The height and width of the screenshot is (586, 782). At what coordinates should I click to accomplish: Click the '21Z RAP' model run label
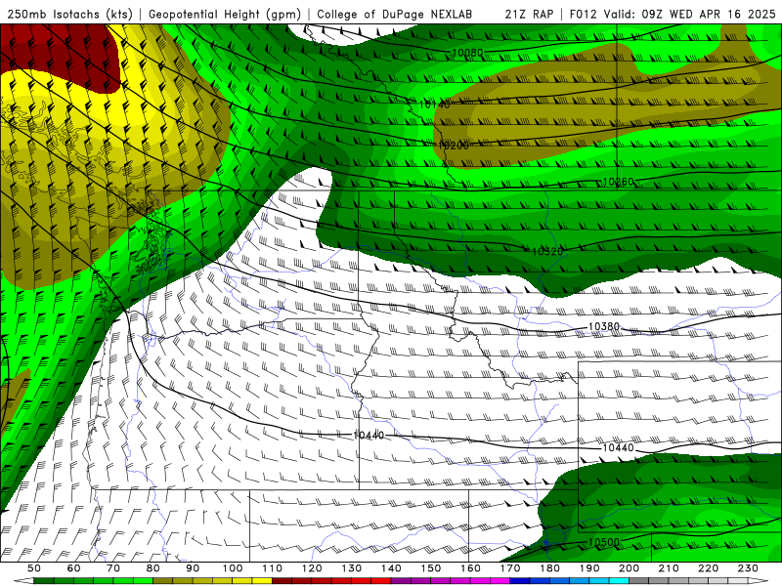529,15
